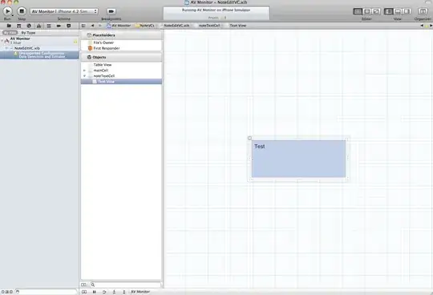Hide the debug area toggle icon
The image size is (433, 295).
84,292
